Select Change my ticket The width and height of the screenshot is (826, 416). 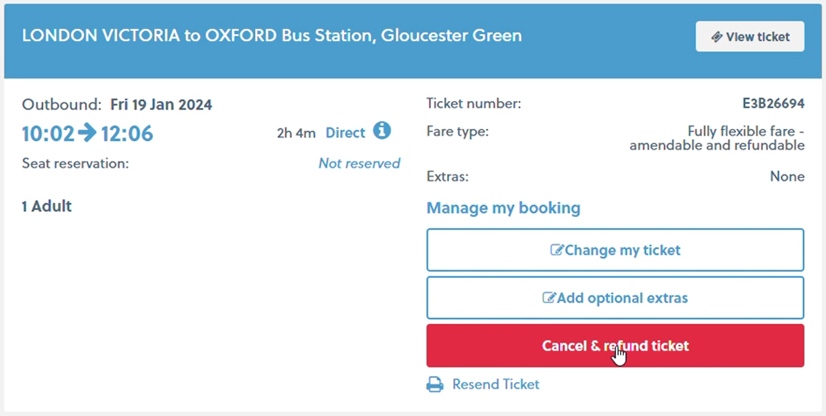tap(615, 250)
